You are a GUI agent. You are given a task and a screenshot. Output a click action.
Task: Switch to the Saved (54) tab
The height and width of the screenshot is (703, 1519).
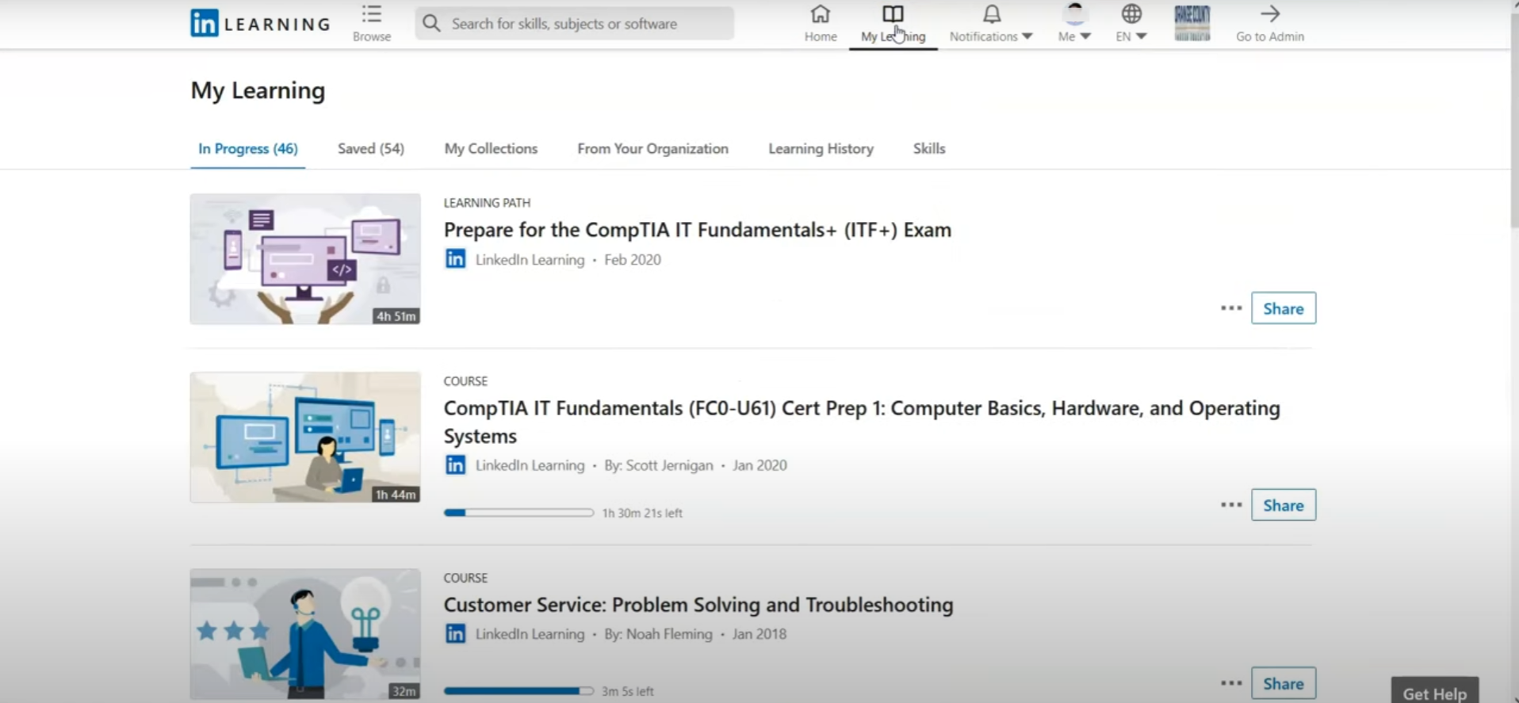point(371,148)
